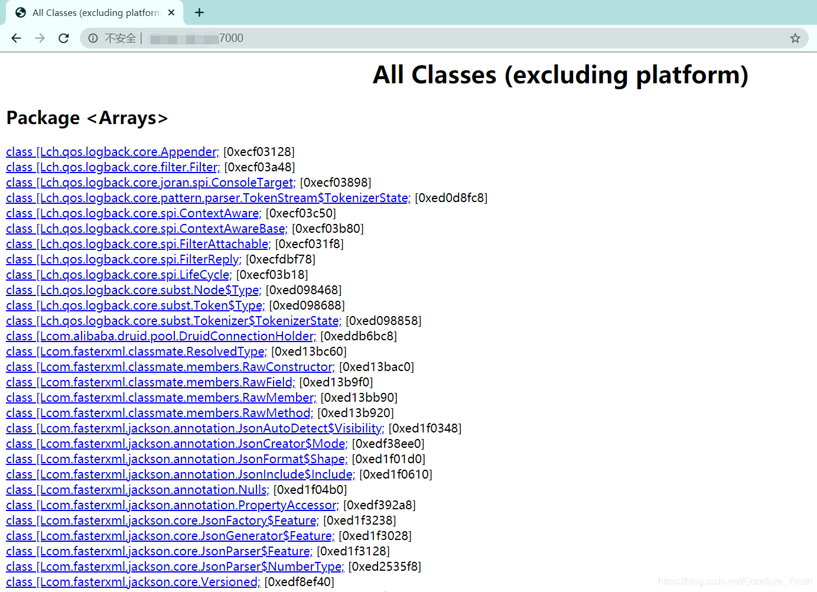
Task: Open TokenStream$TokenizerState class link
Action: [x=209, y=198]
